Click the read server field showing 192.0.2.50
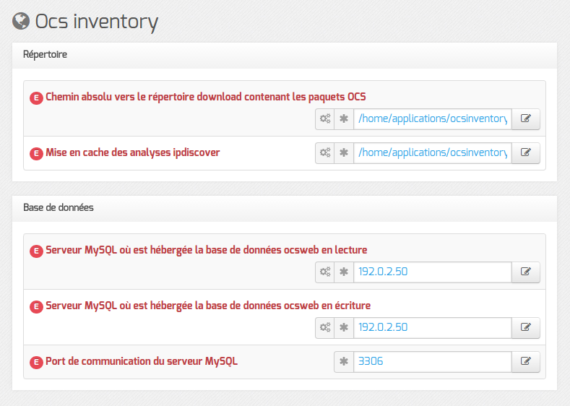The image size is (570, 406). 433,272
